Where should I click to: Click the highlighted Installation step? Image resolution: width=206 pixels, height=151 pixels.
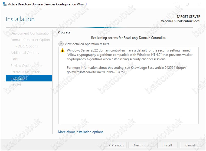(x=29, y=78)
